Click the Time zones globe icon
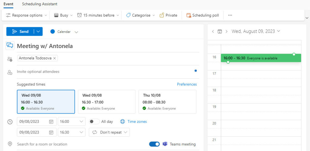Image resolution: width=310 pixels, height=151 pixels. click(x=123, y=121)
